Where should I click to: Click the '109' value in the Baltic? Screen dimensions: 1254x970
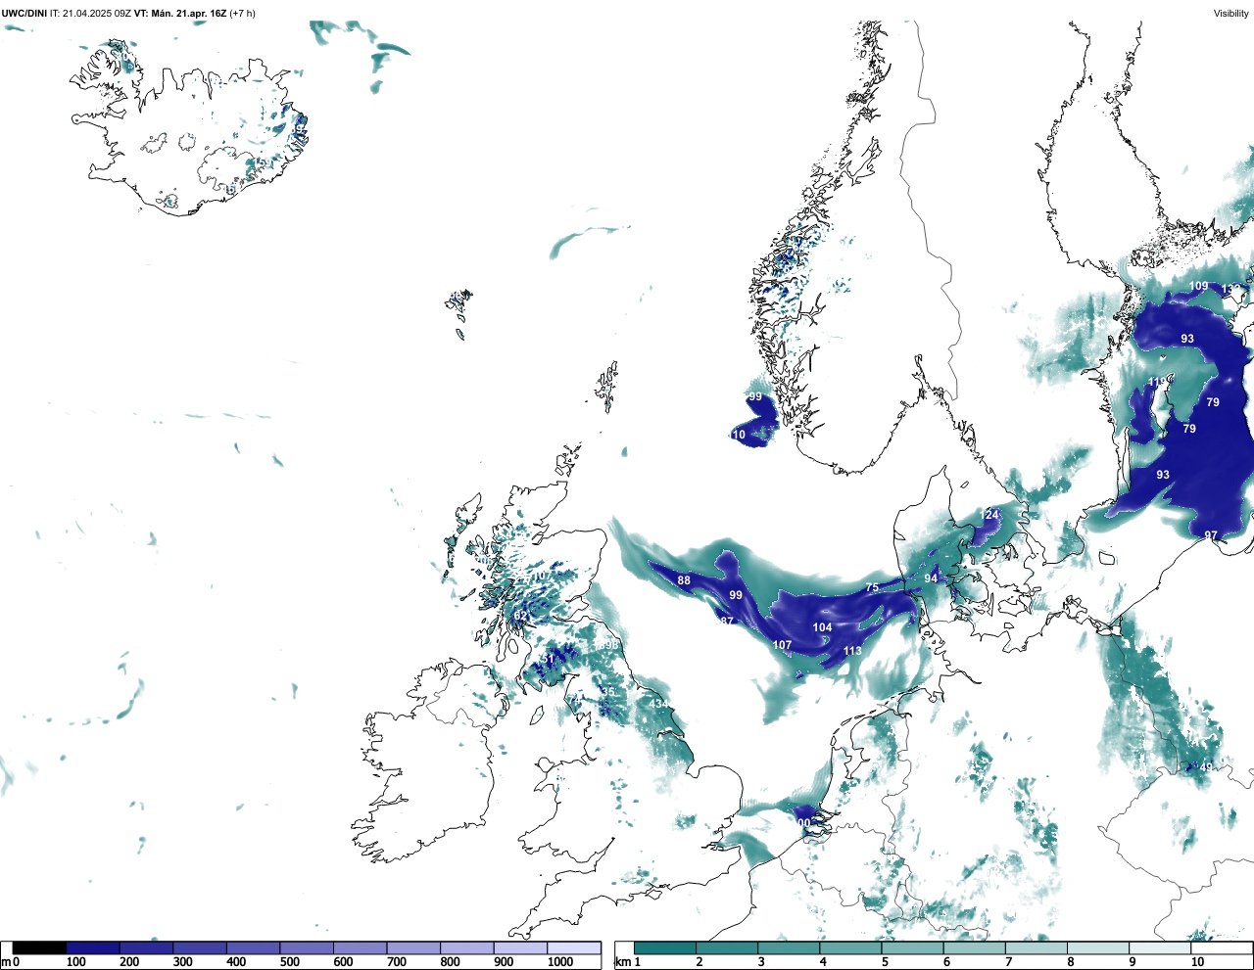pos(1199,286)
